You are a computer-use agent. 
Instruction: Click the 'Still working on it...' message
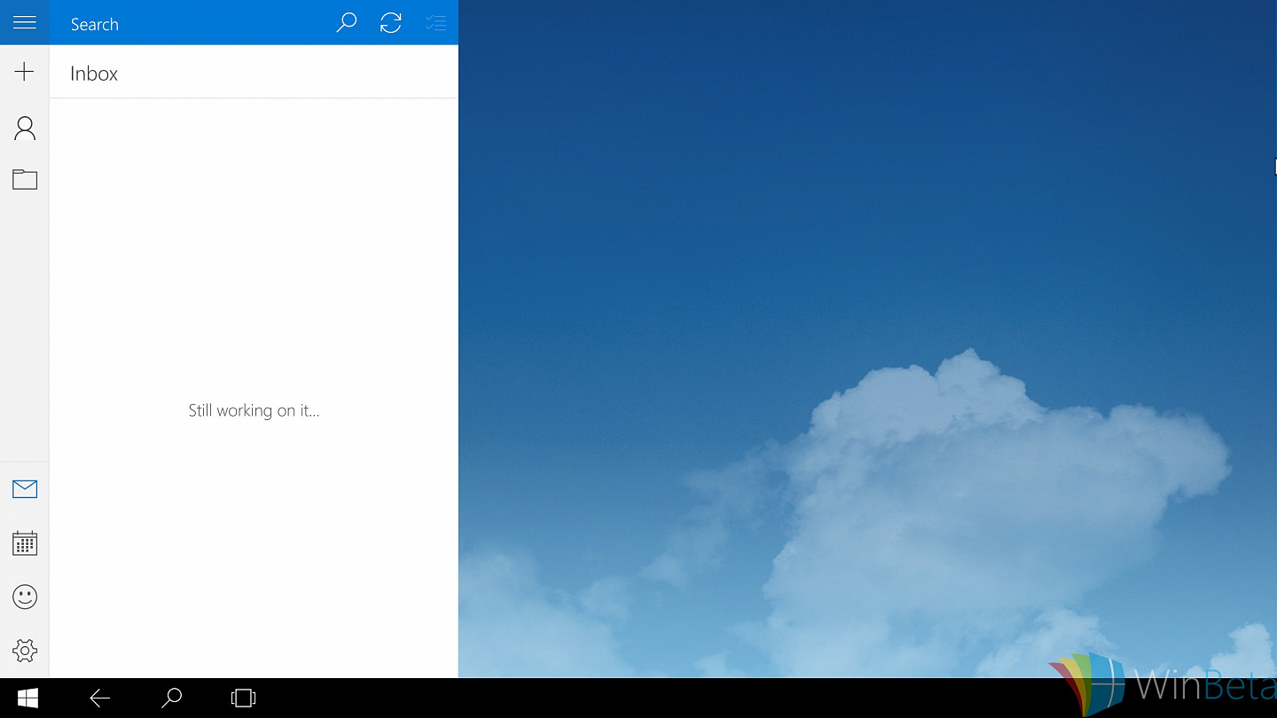(254, 410)
